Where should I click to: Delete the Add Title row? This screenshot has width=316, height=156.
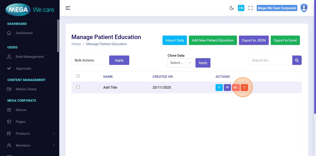(244, 87)
